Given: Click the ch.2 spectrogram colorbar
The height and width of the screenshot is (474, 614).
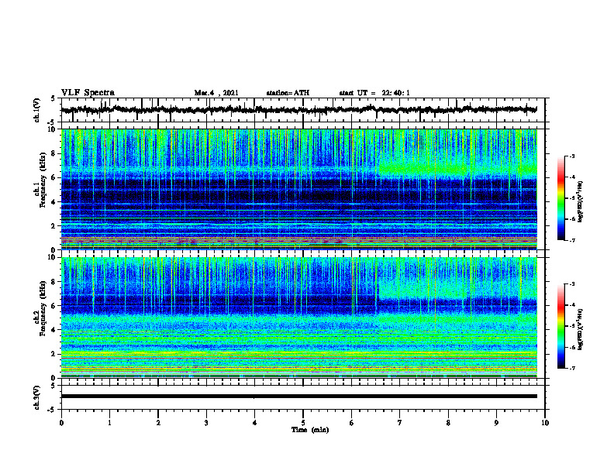Looking at the screenshot, I should [561, 326].
